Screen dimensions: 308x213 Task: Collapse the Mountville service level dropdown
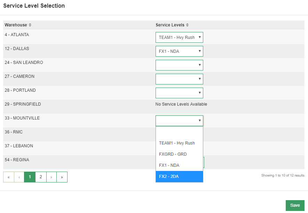(x=179, y=121)
